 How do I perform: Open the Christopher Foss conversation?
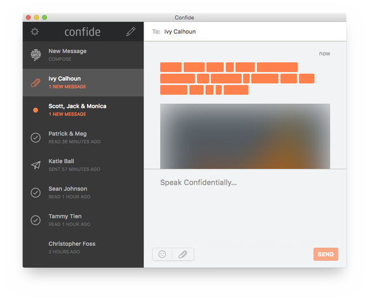pyautogui.click(x=83, y=247)
